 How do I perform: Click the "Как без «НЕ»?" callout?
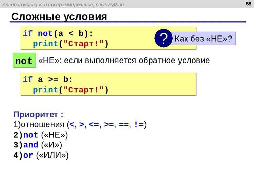(203, 39)
